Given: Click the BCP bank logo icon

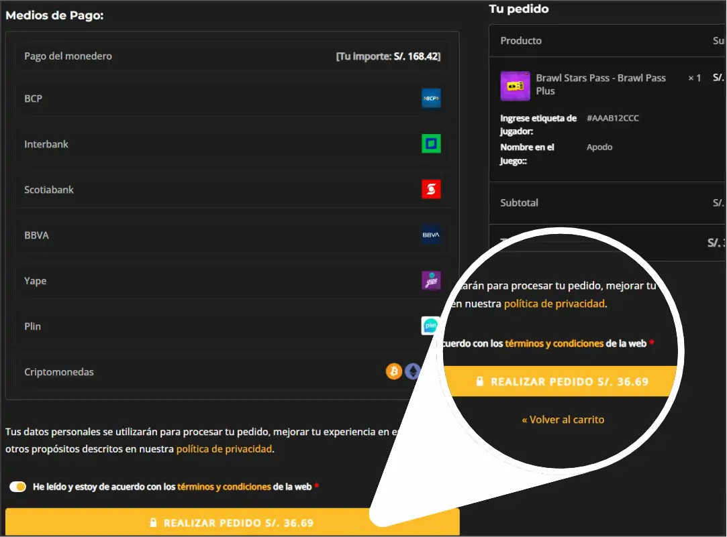Looking at the screenshot, I should [x=431, y=98].
